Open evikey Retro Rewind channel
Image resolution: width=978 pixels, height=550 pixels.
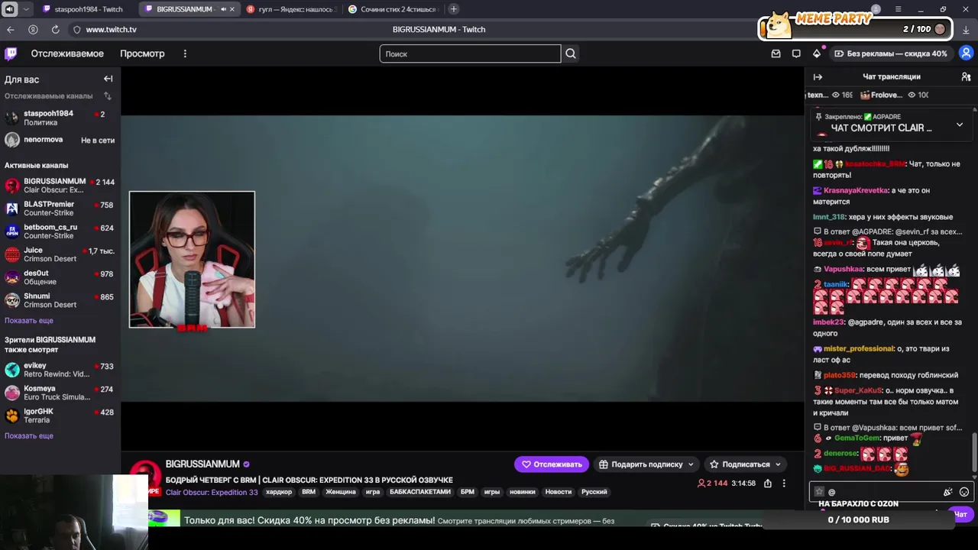60,370
